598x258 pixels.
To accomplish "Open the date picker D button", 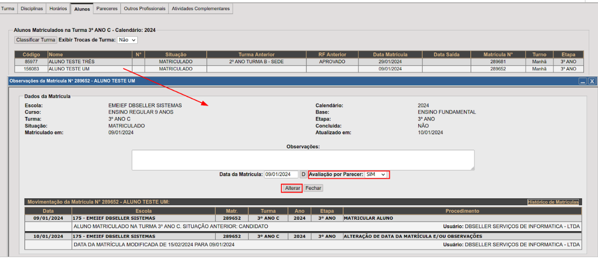I will 303,174.
